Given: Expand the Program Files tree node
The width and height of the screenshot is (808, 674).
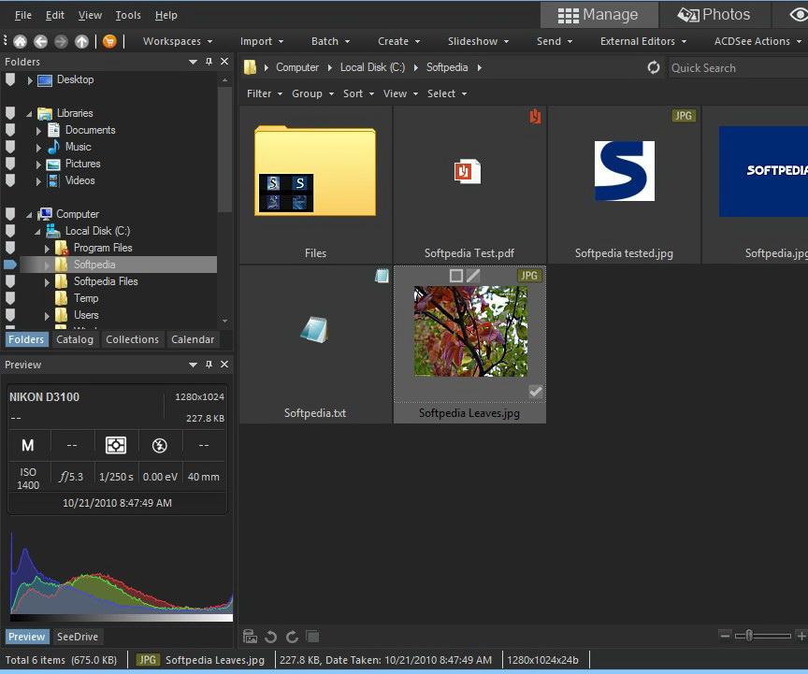Looking at the screenshot, I should [x=47, y=249].
